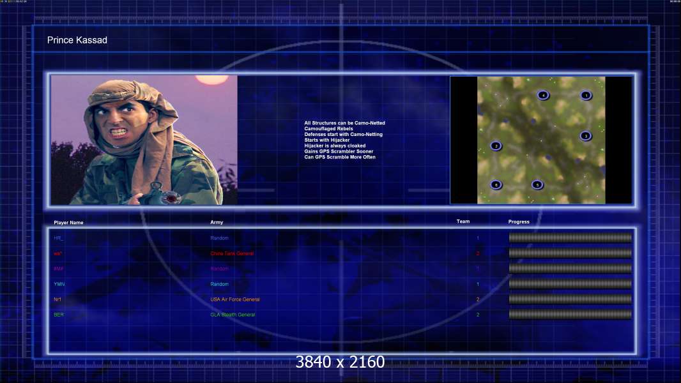This screenshot has width=681, height=383.
Task: Click the purple "Random" army text
Action: point(219,269)
